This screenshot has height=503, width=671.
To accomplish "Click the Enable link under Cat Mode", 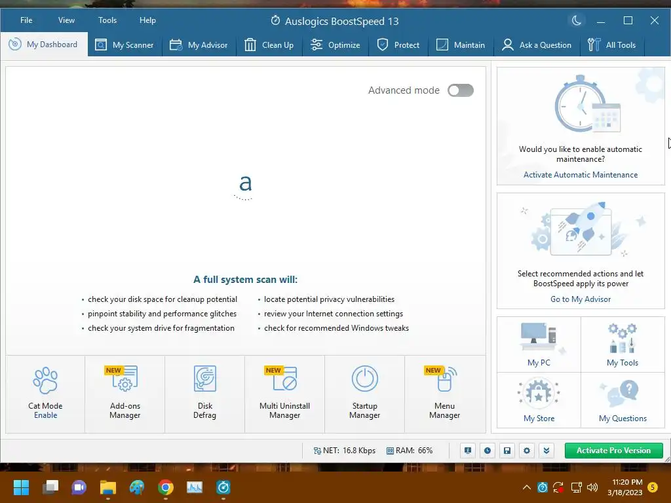I will pos(45,415).
